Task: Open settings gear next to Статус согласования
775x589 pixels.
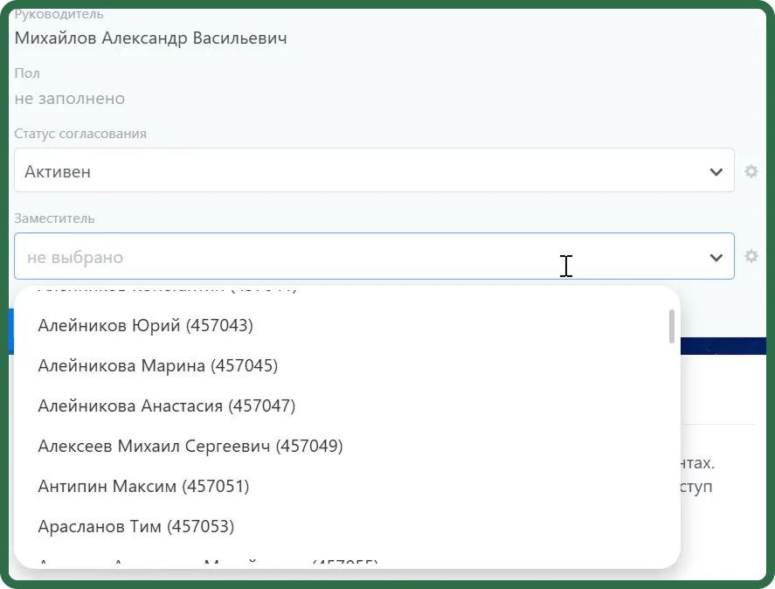Action: pos(751,171)
